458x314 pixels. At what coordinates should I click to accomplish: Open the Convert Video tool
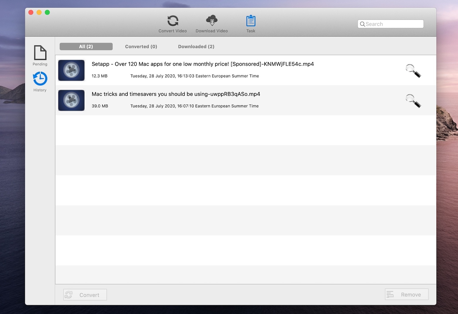click(x=173, y=24)
